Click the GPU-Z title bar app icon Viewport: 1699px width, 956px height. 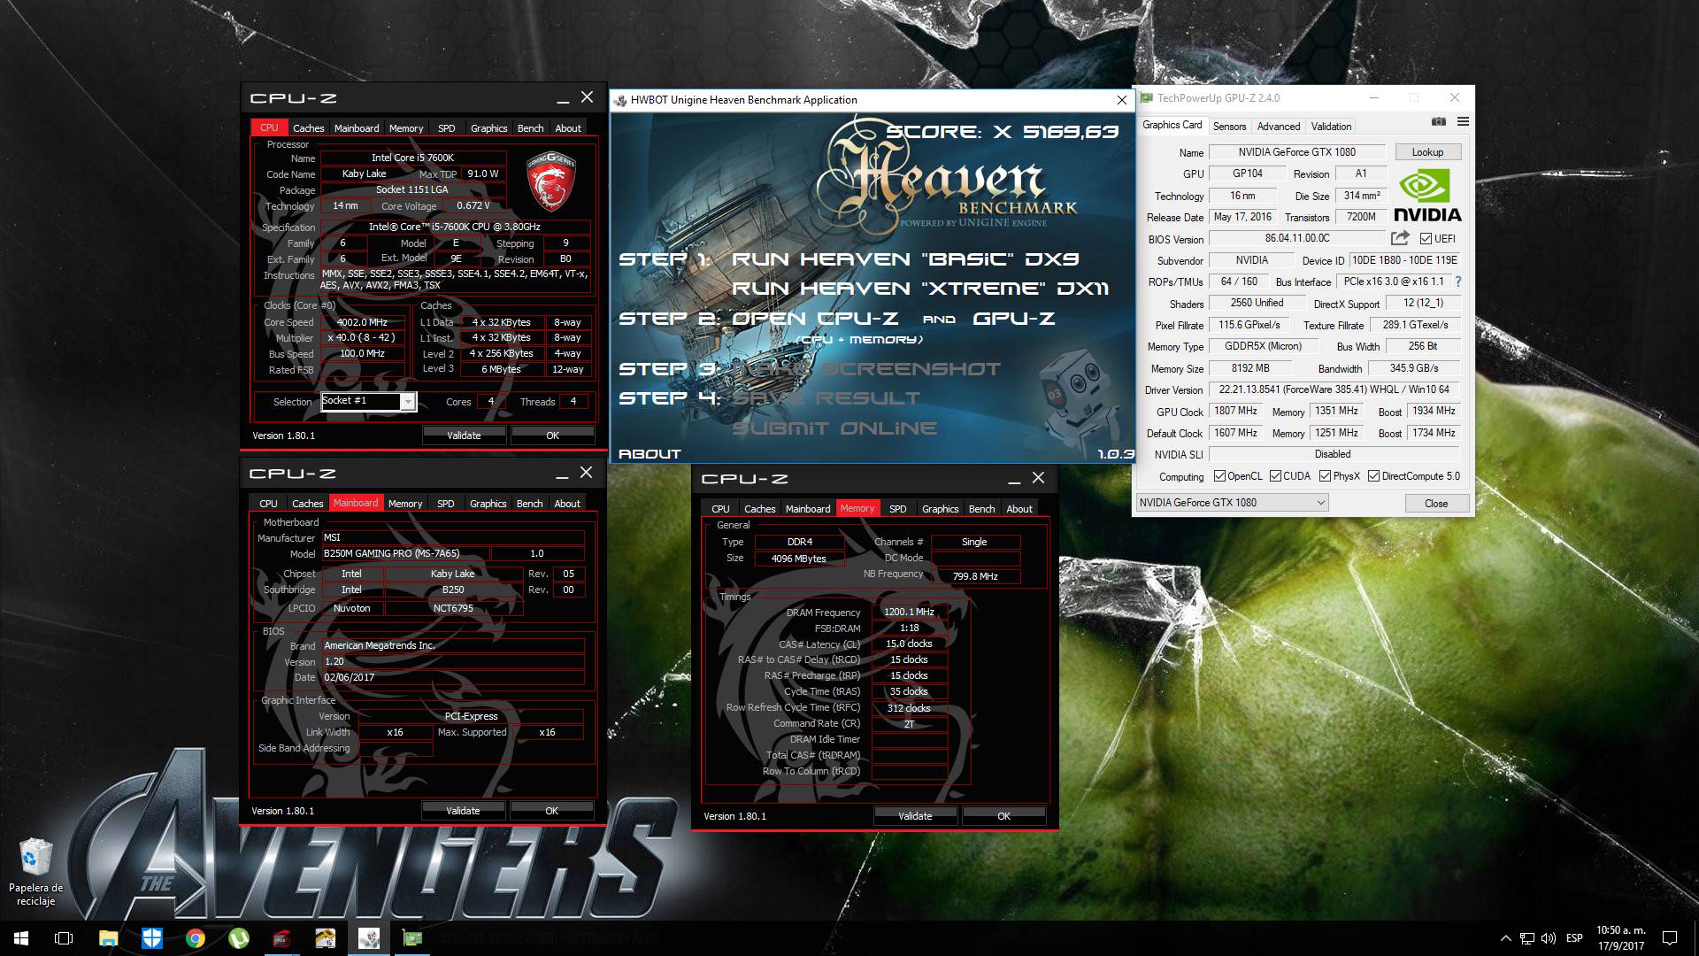[1147, 98]
